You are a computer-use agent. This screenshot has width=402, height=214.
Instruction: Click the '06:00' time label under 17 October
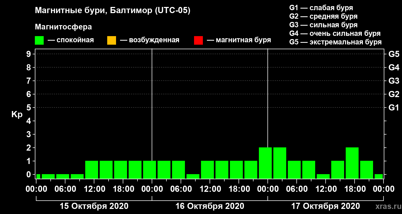297,189
